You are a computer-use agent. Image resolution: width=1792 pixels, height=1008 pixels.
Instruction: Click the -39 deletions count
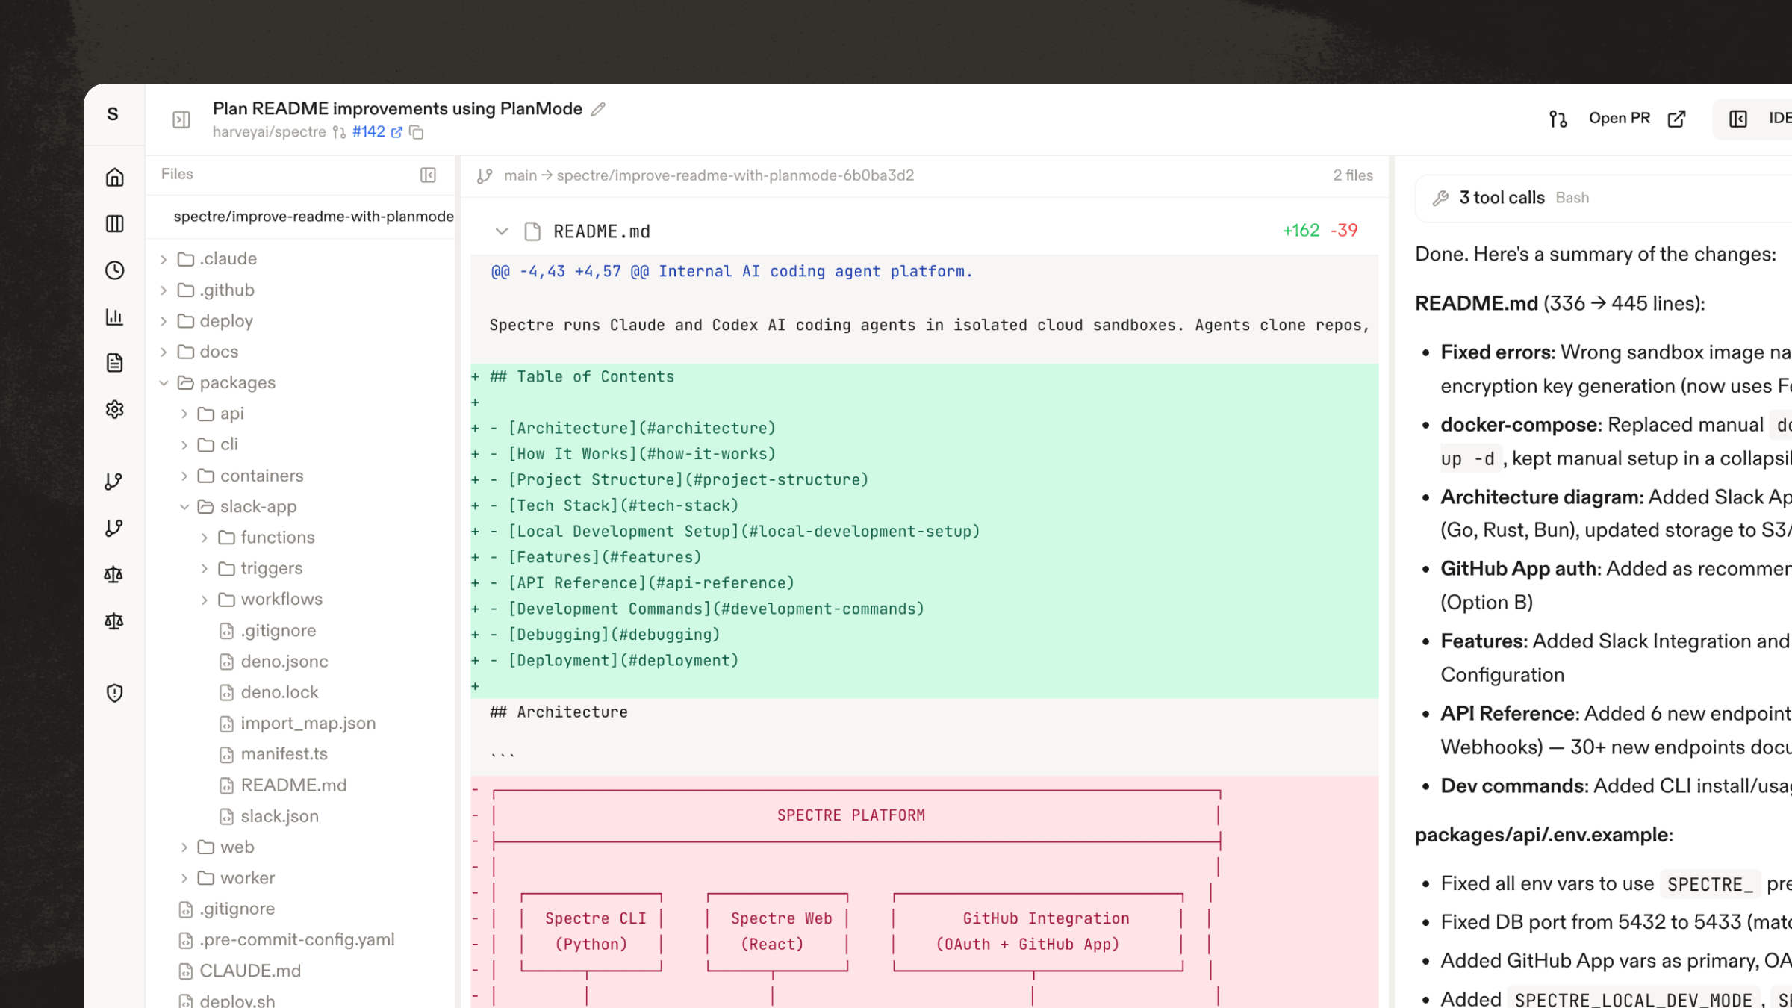(1344, 231)
